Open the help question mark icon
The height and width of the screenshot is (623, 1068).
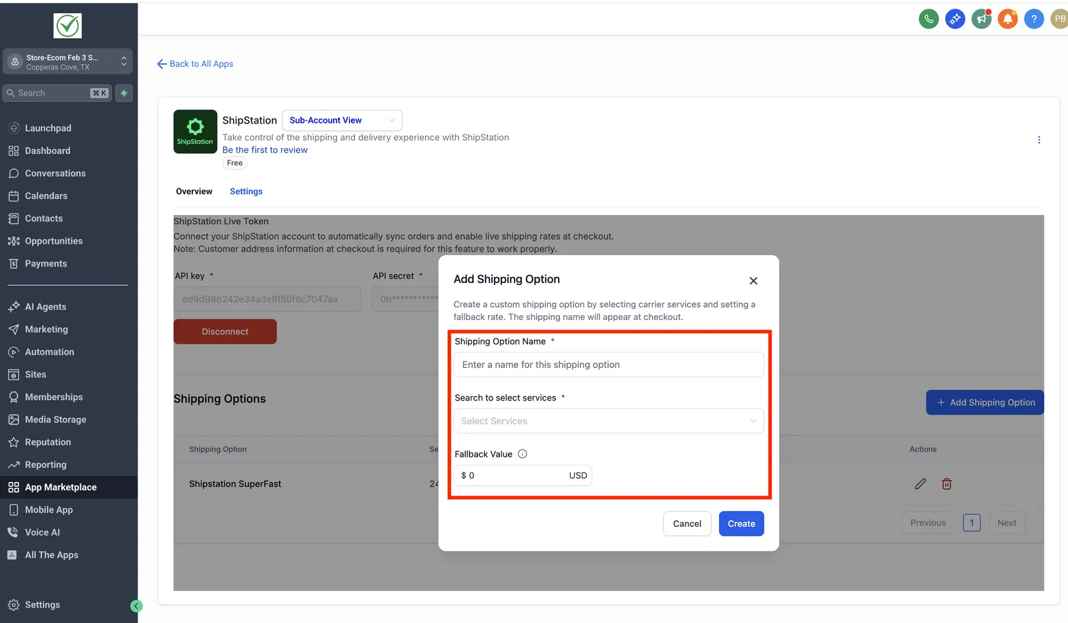pyautogui.click(x=1034, y=19)
